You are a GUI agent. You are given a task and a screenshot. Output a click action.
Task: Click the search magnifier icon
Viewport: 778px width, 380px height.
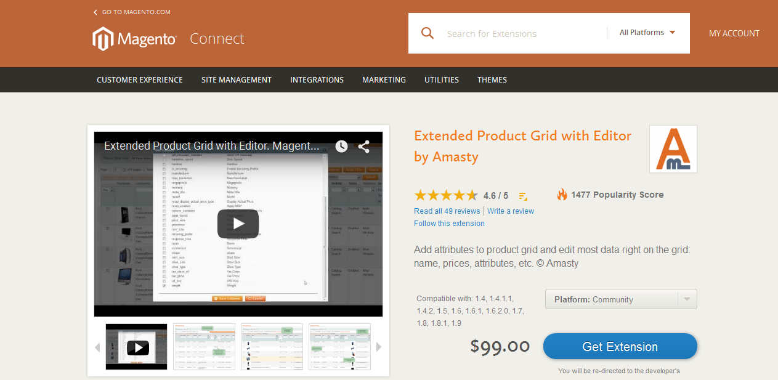(x=427, y=33)
